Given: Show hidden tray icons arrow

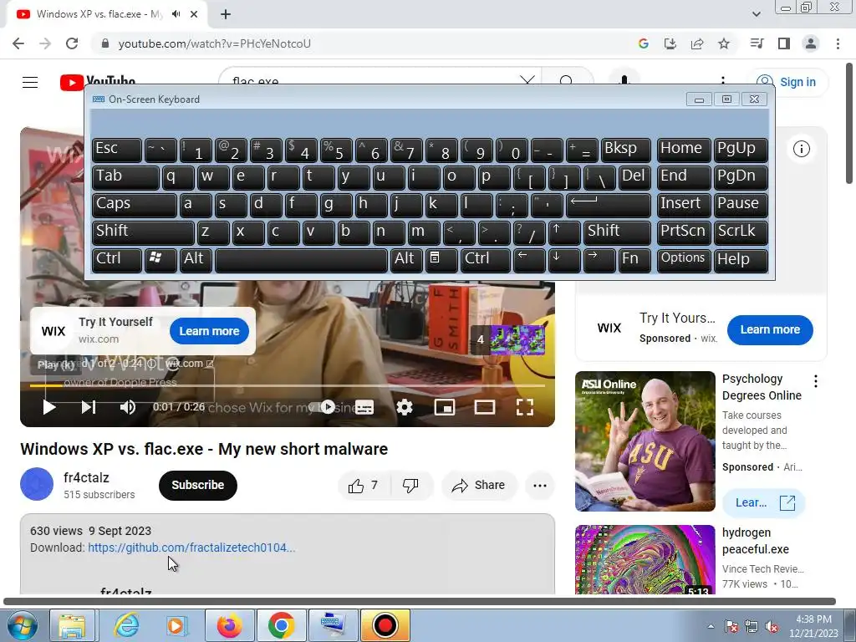Looking at the screenshot, I should point(711,627).
